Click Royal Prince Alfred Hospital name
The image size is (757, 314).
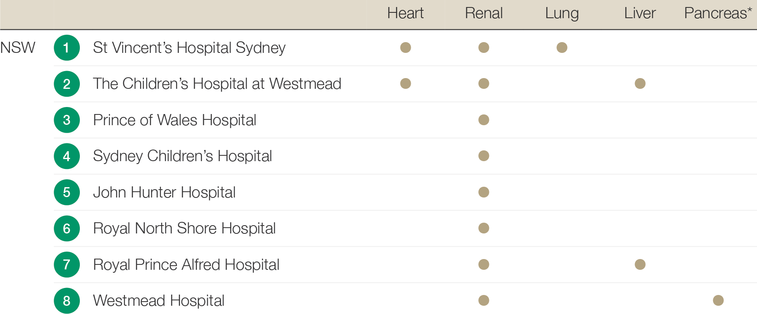point(186,265)
